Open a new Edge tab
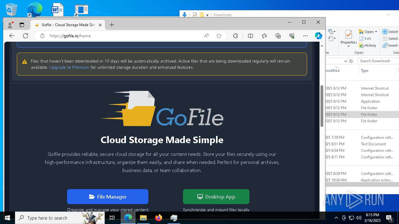The height and width of the screenshot is (224, 399). 112,25
